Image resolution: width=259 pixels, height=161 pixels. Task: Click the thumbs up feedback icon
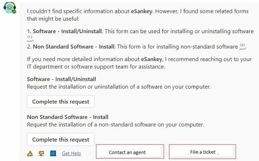click(30, 154)
